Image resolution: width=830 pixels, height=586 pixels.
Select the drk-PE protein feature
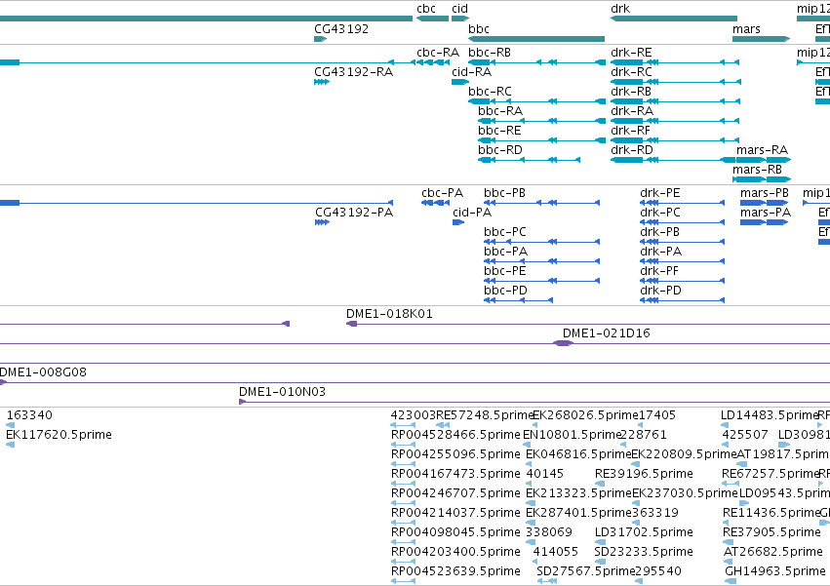(682, 203)
